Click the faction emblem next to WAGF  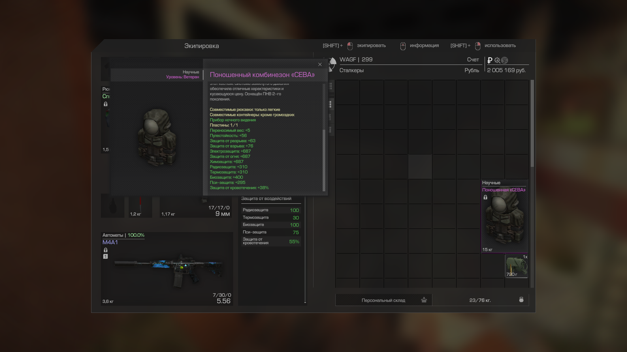332,64
